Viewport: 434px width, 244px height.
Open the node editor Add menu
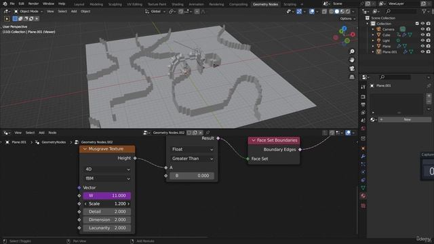41,133
